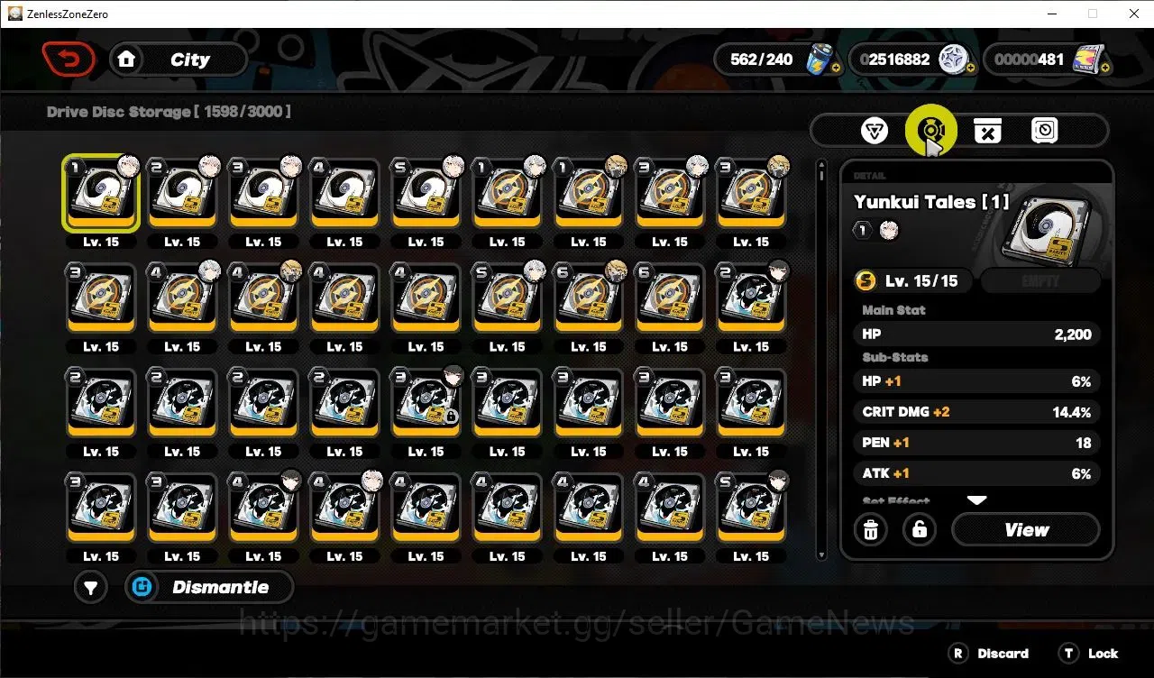
Task: Open the drive disc filter funnel
Action: tap(91, 588)
